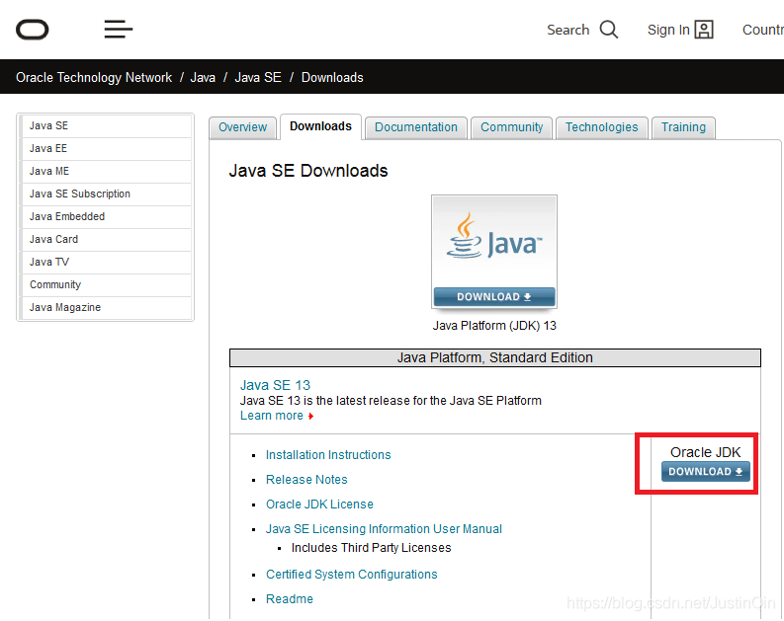Screen dimensions: 784x621
Task: Open the Readme link
Action: 289,599
